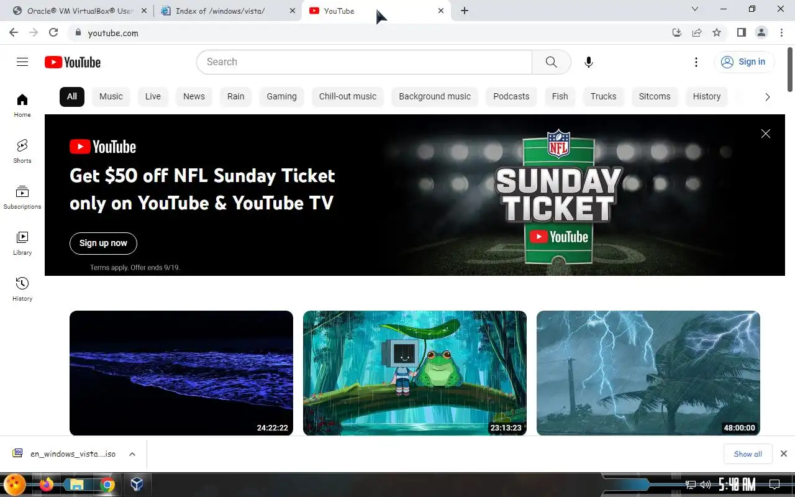Close the Oracle VM VirtualBox tab
The height and width of the screenshot is (497, 795).
point(144,11)
